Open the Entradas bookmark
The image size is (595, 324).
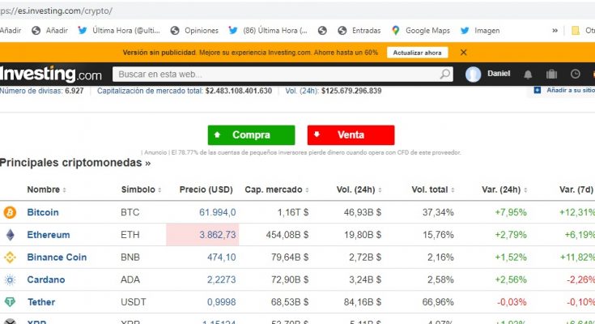(359, 31)
